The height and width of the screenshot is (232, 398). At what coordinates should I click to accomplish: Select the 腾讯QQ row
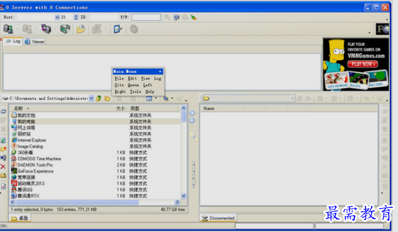95,190
